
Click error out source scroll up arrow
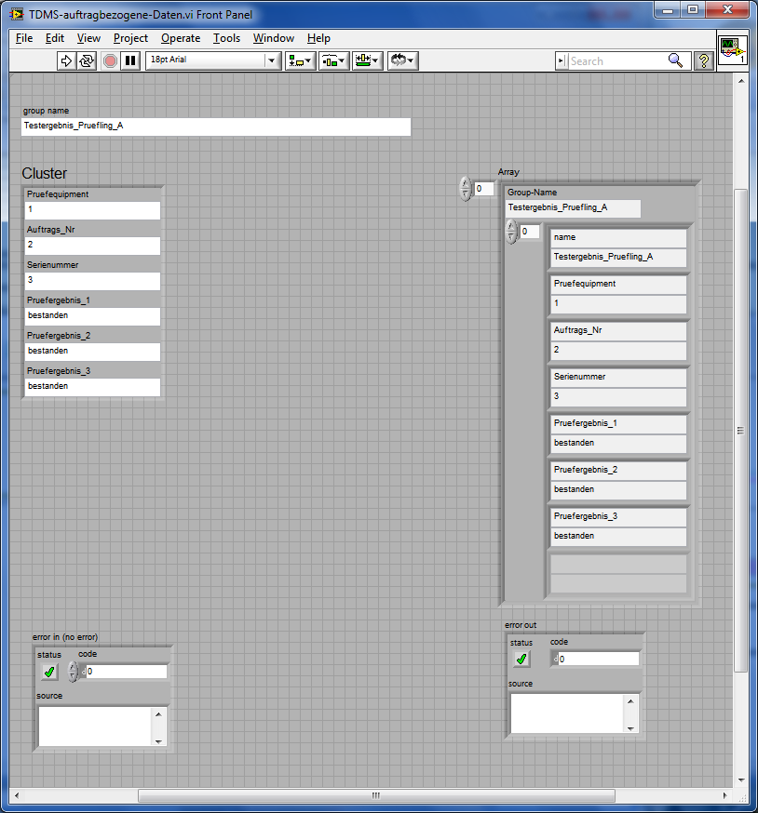(x=630, y=701)
